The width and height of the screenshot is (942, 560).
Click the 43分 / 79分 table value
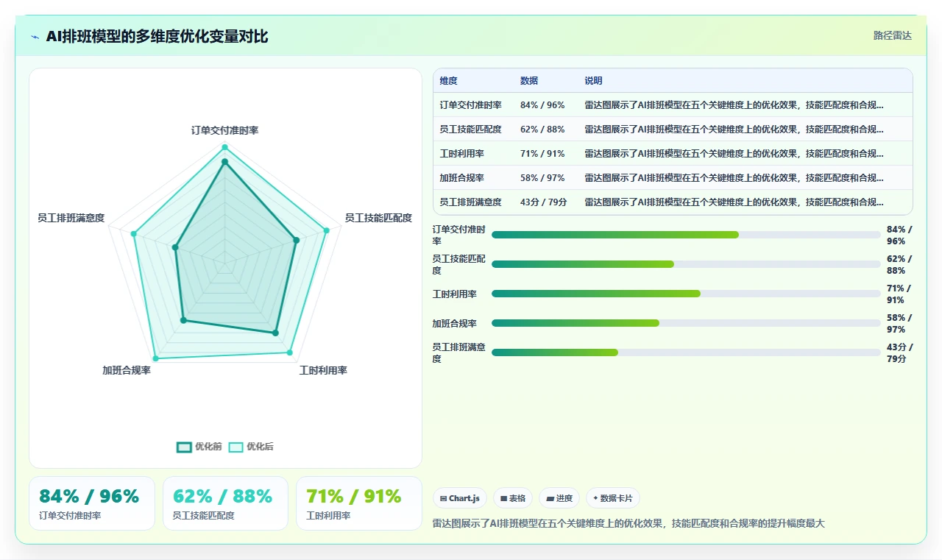(x=544, y=202)
